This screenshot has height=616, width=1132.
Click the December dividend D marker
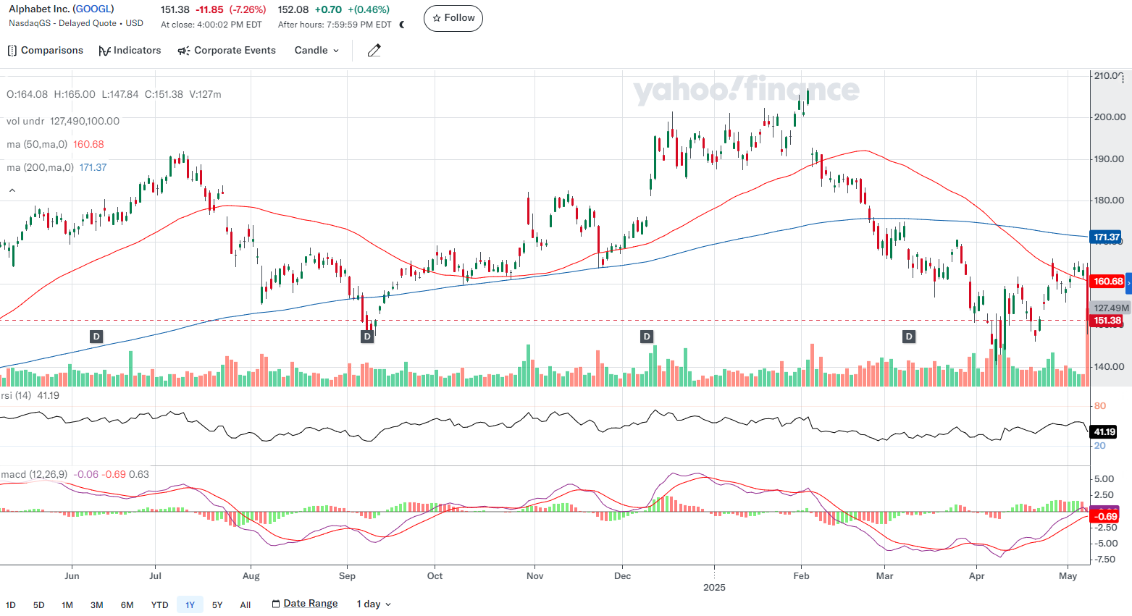[x=647, y=337]
